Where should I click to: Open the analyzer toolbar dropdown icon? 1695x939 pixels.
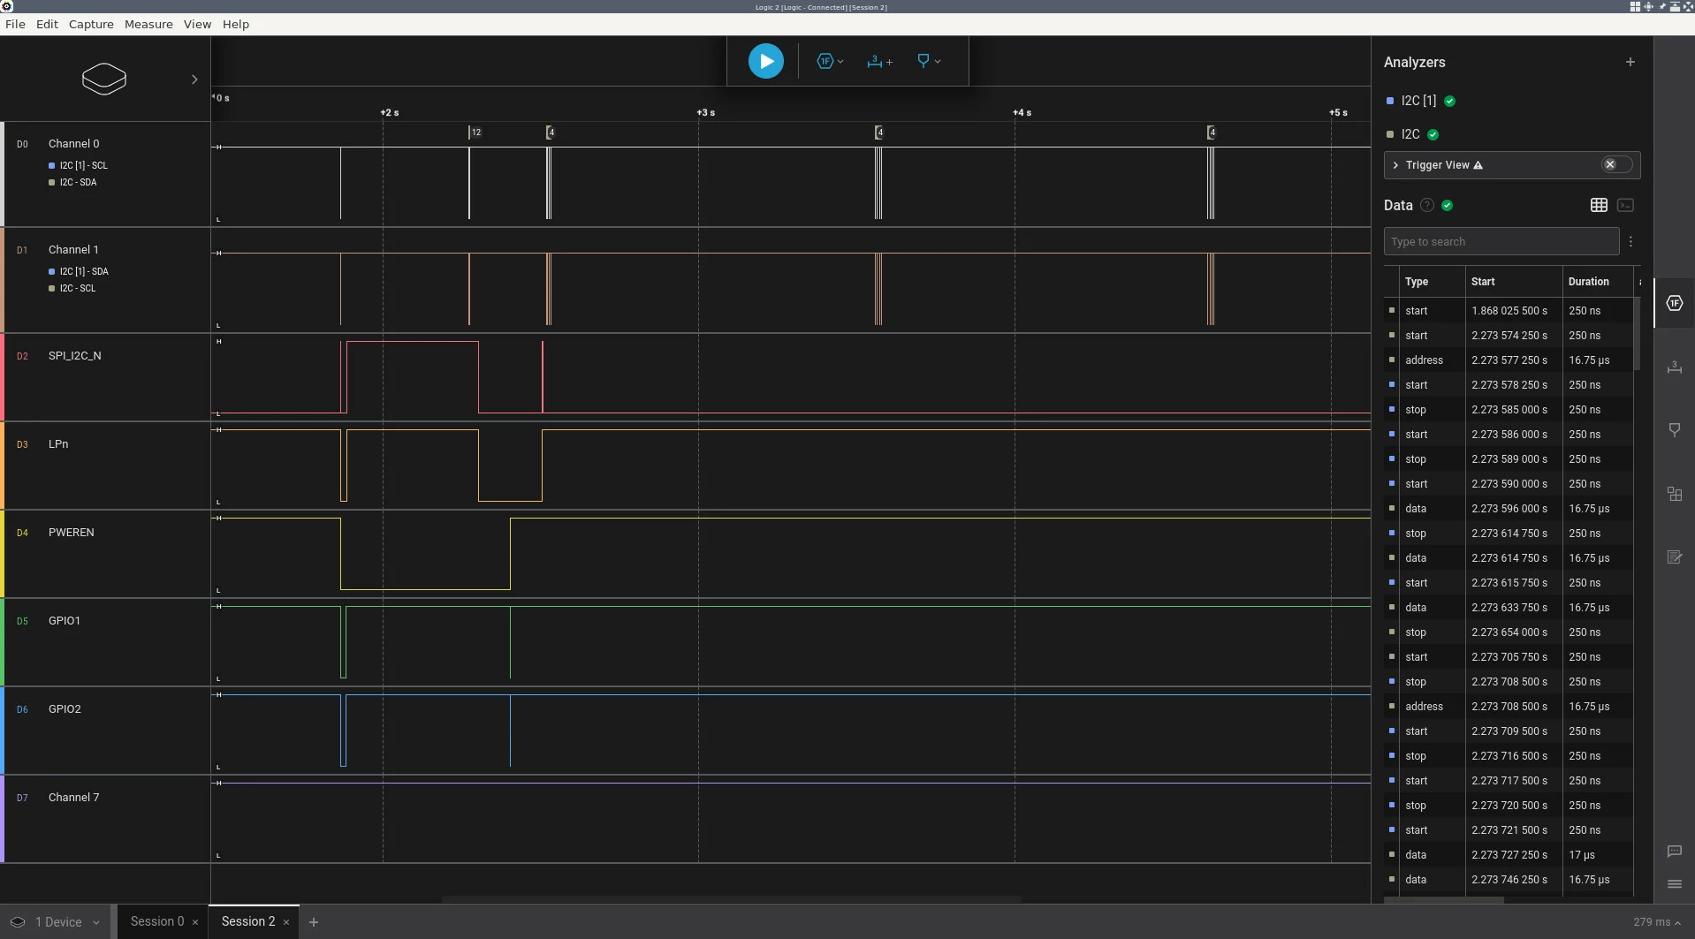tap(830, 62)
